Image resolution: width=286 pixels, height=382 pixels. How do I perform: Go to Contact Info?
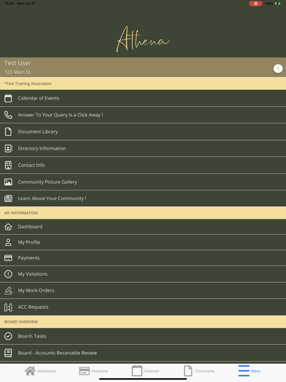[143, 165]
